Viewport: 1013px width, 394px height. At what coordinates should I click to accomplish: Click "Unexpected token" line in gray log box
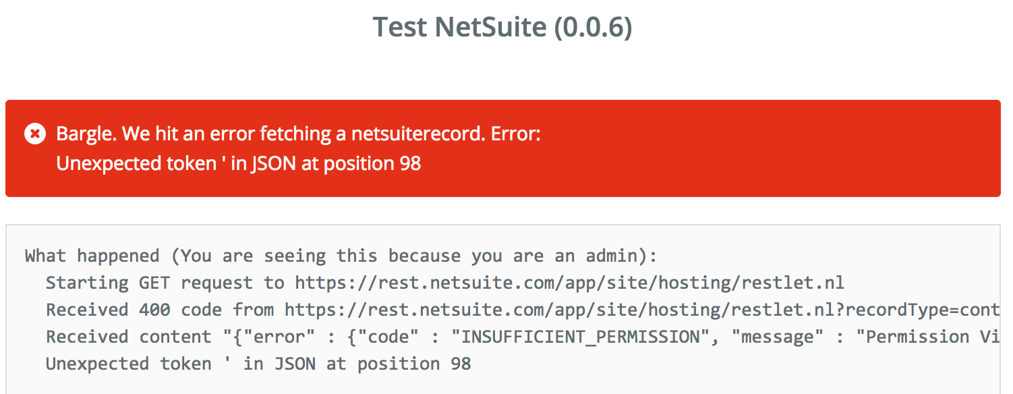coord(258,364)
